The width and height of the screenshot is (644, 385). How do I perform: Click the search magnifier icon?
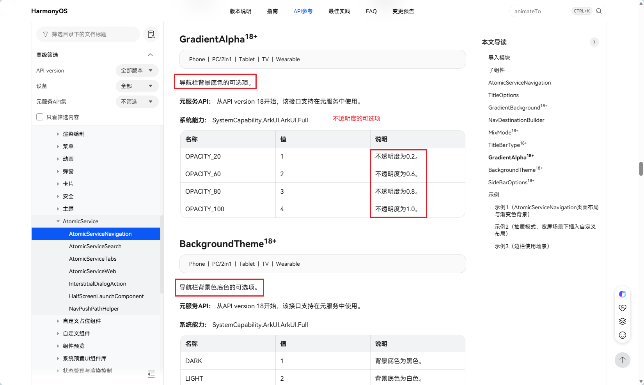[x=599, y=11]
